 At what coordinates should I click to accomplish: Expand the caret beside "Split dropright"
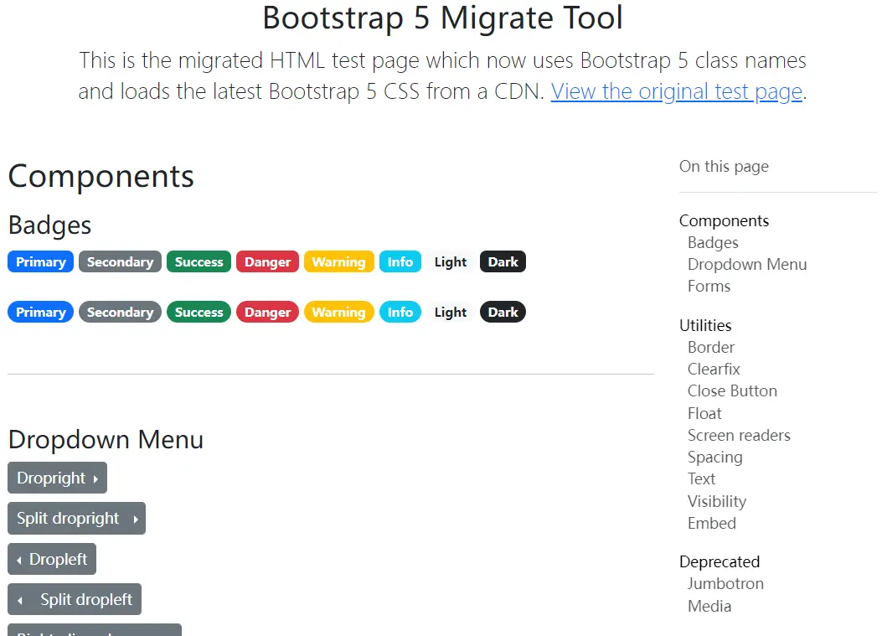pos(136,519)
